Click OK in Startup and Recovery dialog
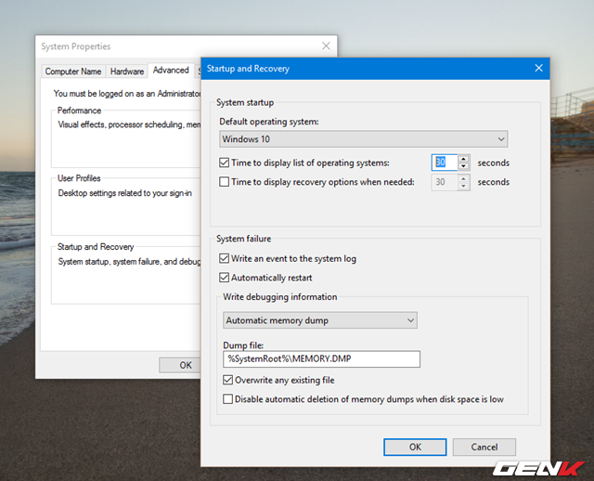This screenshot has width=594, height=481. (415, 447)
